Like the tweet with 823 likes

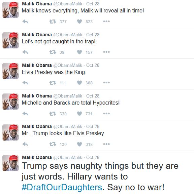tap(79, 22)
